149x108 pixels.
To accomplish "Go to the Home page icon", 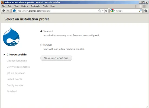I will [x=146, y=11].
